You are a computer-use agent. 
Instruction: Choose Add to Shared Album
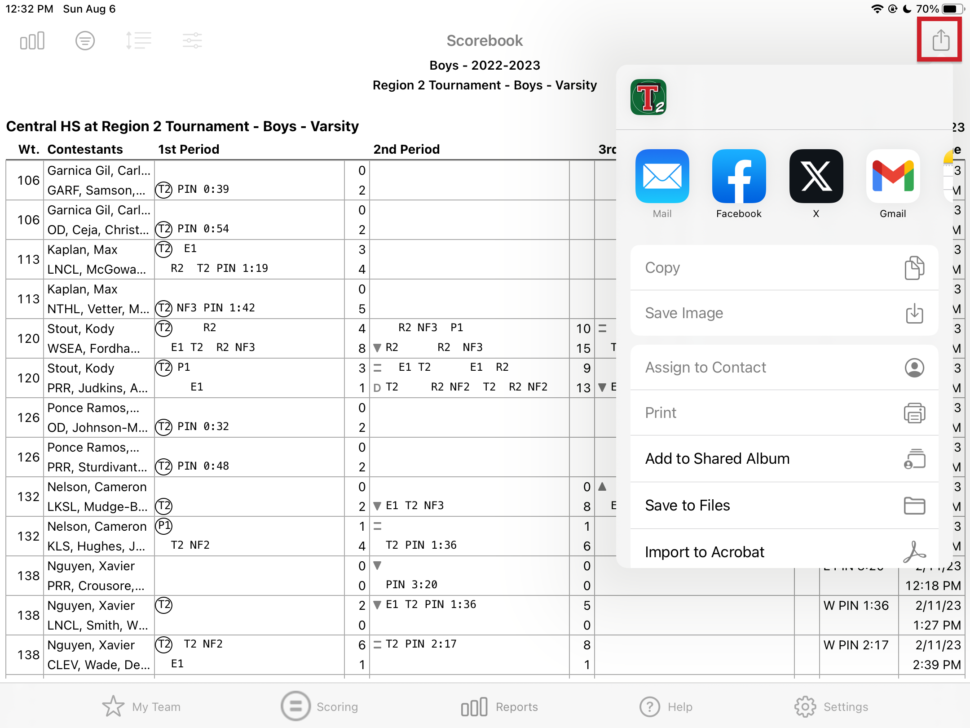(784, 459)
